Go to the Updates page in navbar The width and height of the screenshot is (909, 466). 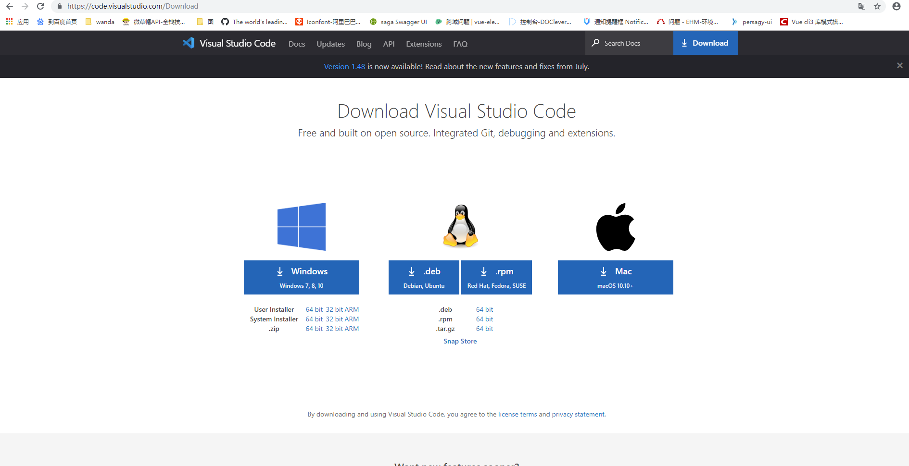point(330,44)
